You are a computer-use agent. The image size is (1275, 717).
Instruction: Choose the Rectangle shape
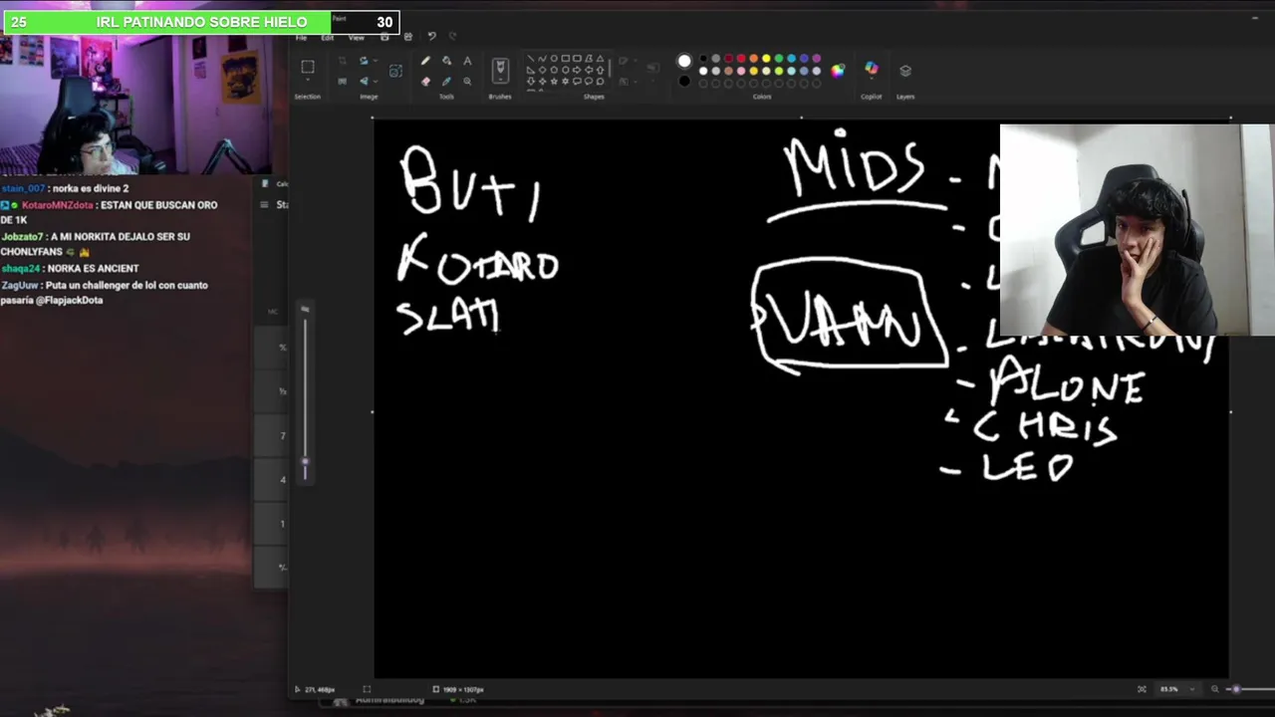[565, 58]
